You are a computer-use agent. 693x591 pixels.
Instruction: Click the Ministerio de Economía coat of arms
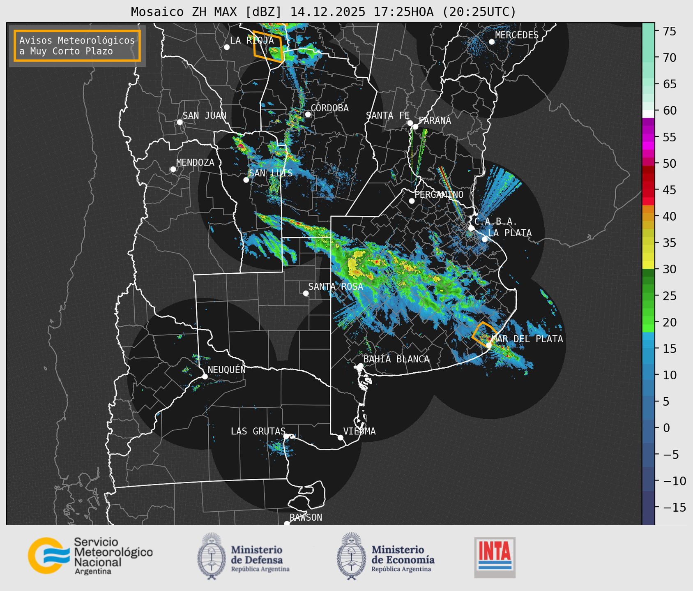352,556
